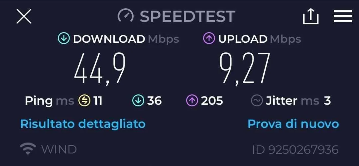Tap the download latency icon next to 36
Image resolution: width=359 pixels, height=166 pixels.
[x=138, y=101]
